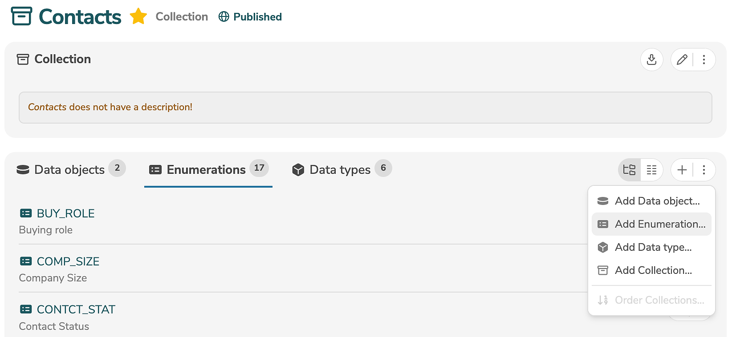Viewport: 732px width, 337px height.
Task: Click the missing description notice box
Action: (365, 108)
